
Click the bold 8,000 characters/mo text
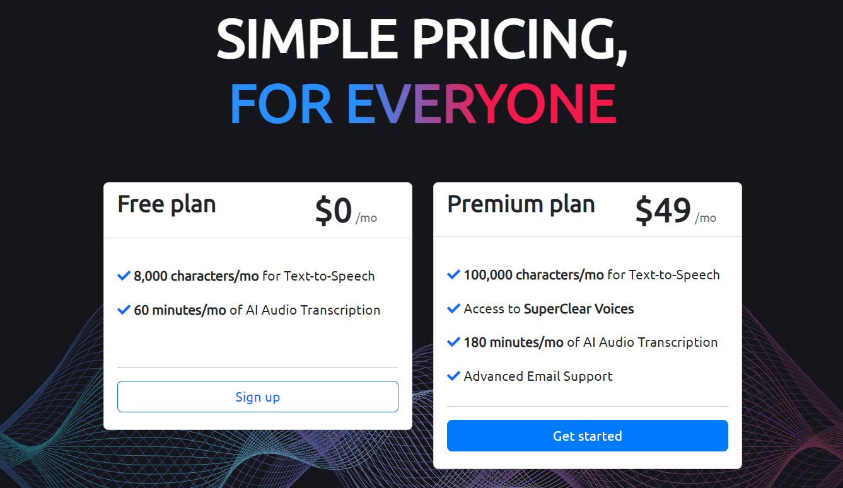tap(197, 276)
